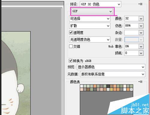Viewport: 150px width, 115px height.
Task: Open the GIF file format dropdown
Action: (x=92, y=11)
